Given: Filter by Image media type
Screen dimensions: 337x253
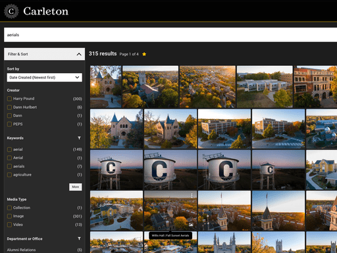Looking at the screenshot, I should click(9, 216).
